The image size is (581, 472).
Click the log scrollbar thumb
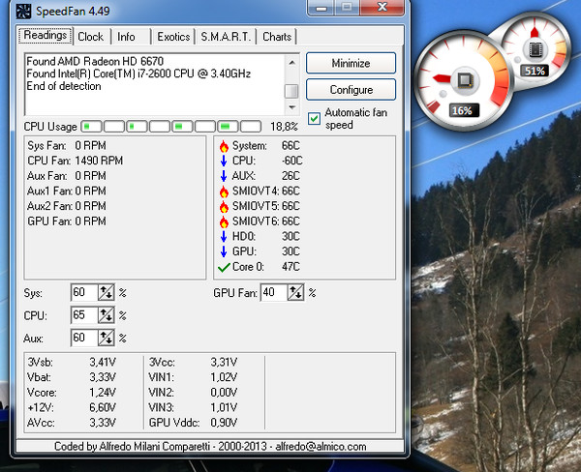coord(291,91)
